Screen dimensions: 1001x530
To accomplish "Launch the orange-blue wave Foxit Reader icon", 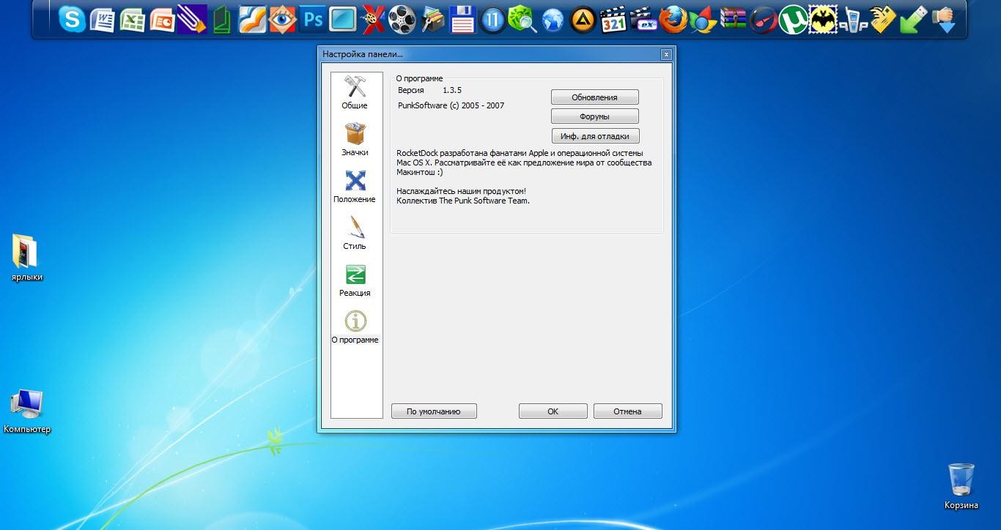I will tap(252, 20).
